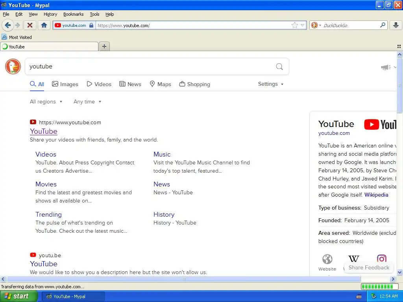Screen dimensions: 403x302
Task: Click the Share Feedback button
Action: click(369, 267)
